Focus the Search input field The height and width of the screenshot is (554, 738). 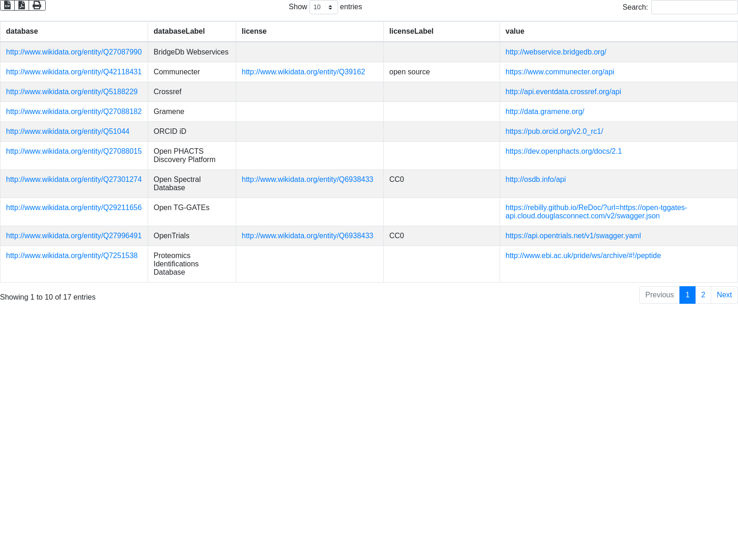click(694, 7)
